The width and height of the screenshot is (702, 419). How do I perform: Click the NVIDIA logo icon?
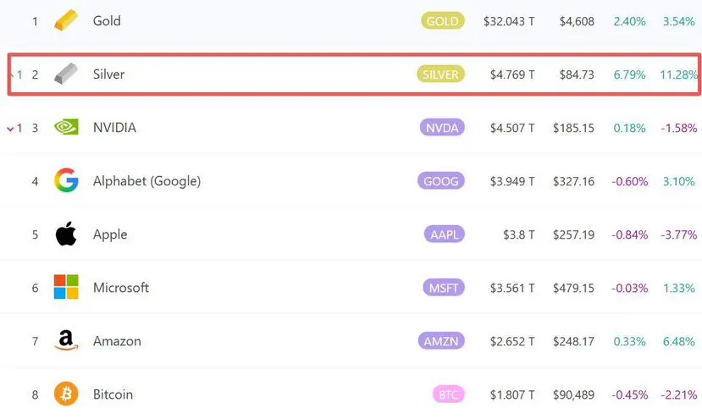tap(66, 128)
